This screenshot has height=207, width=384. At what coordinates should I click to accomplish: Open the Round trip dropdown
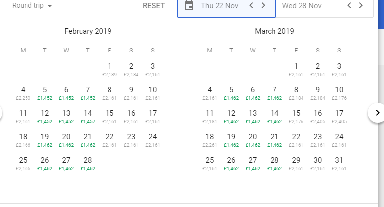[32, 6]
